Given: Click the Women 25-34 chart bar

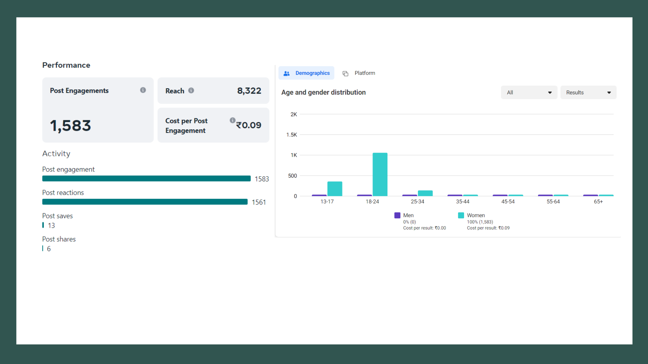Looking at the screenshot, I should tap(425, 193).
